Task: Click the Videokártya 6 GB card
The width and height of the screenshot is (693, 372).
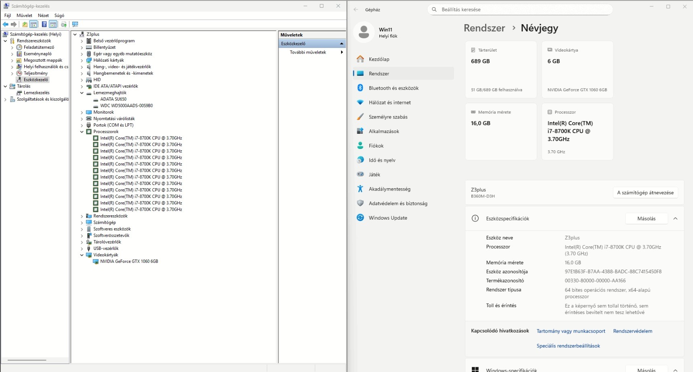Action: [578, 69]
